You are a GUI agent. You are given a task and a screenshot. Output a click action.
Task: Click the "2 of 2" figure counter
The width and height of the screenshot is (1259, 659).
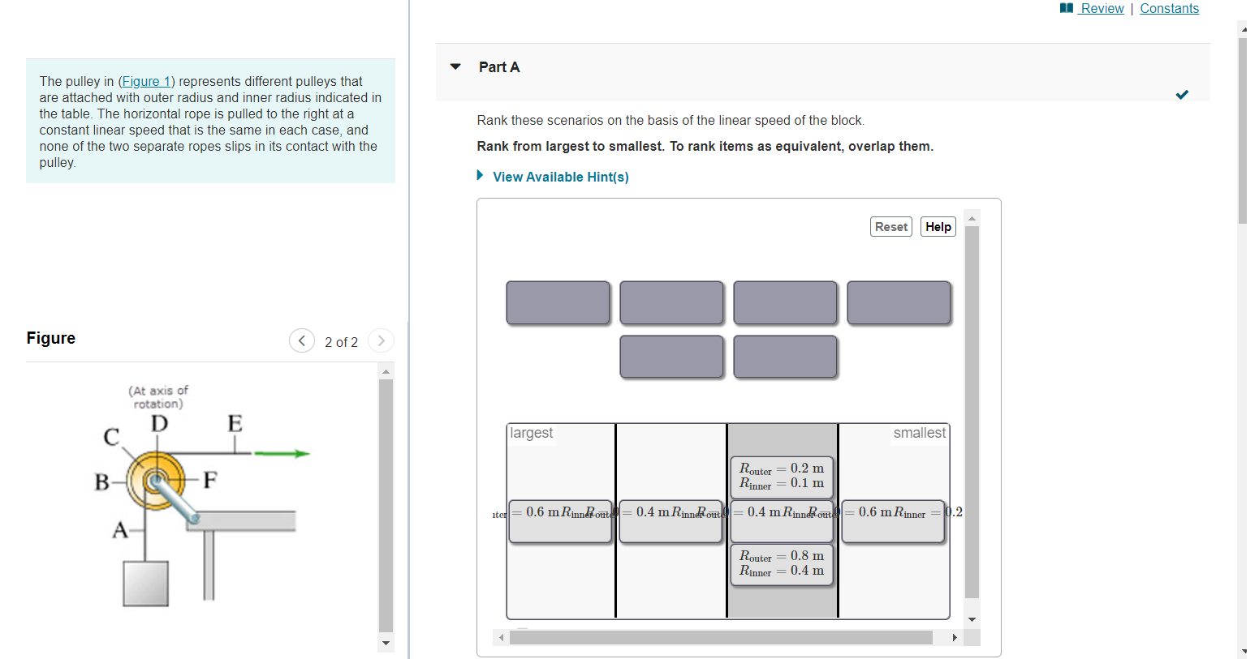341,342
